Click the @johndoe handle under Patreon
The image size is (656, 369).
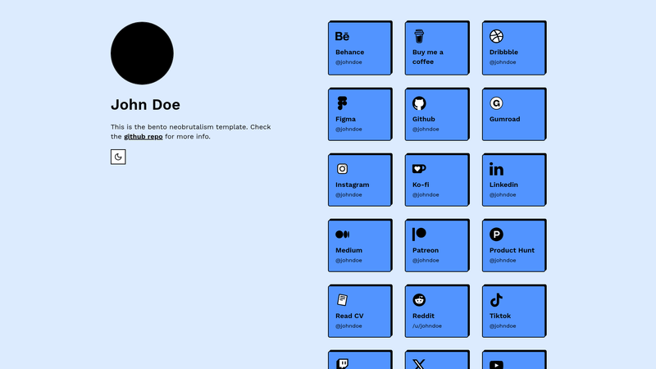click(x=426, y=260)
